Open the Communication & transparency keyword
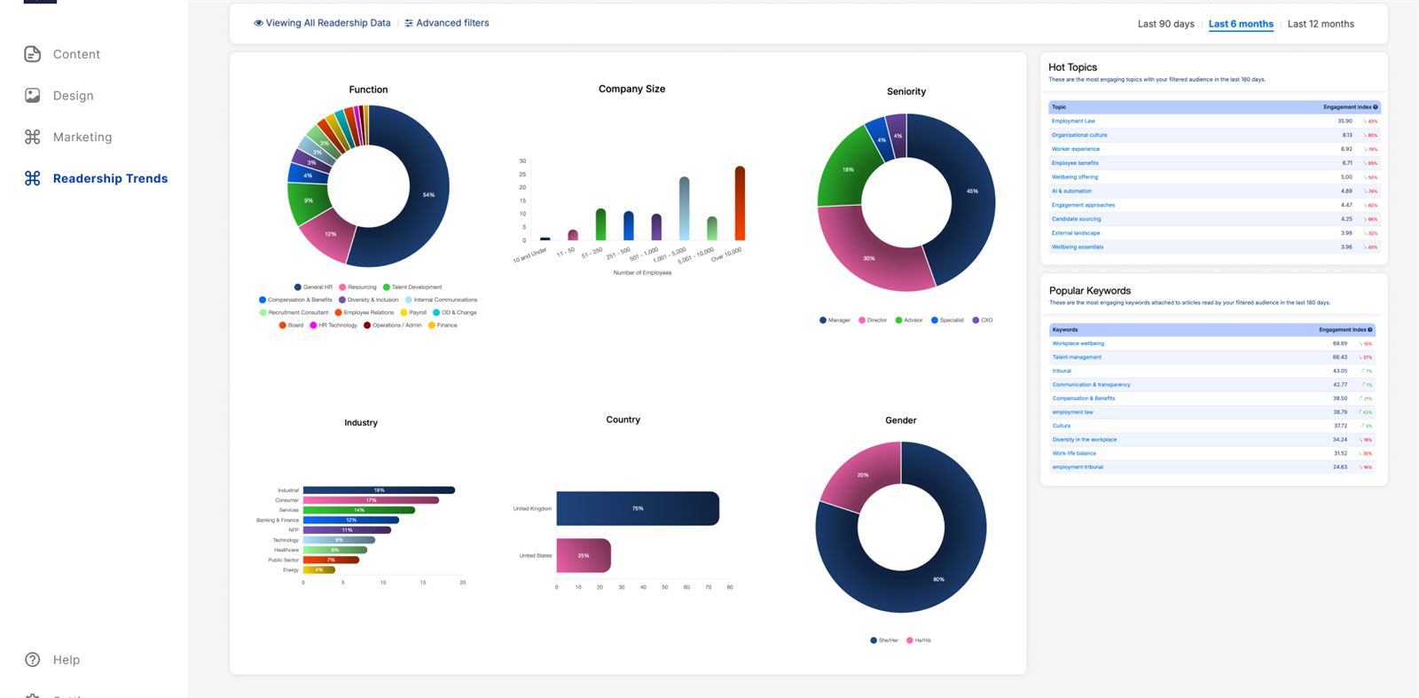This screenshot has height=698, width=1419. click(1091, 385)
